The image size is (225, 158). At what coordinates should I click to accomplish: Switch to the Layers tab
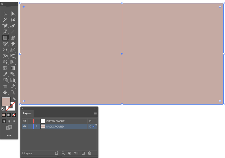(27, 113)
